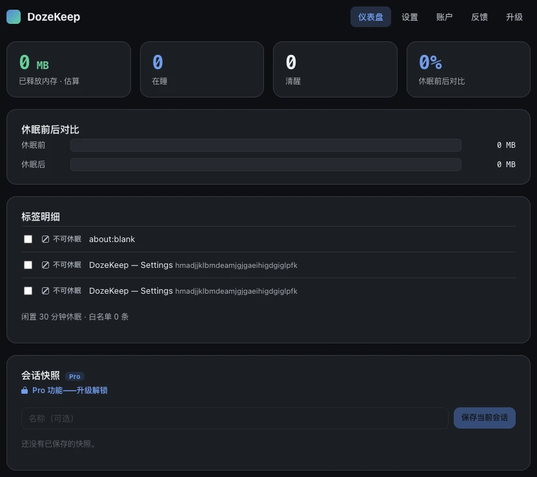Click the 不可休眠 icon in about:blank row
The height and width of the screenshot is (477, 537).
pyautogui.click(x=45, y=239)
